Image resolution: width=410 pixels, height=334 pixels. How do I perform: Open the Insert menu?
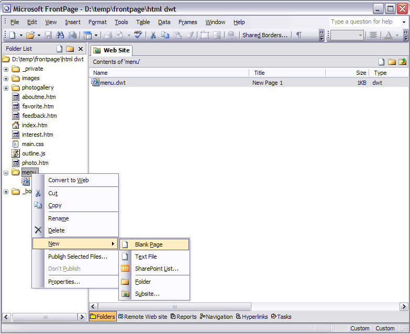(x=73, y=22)
